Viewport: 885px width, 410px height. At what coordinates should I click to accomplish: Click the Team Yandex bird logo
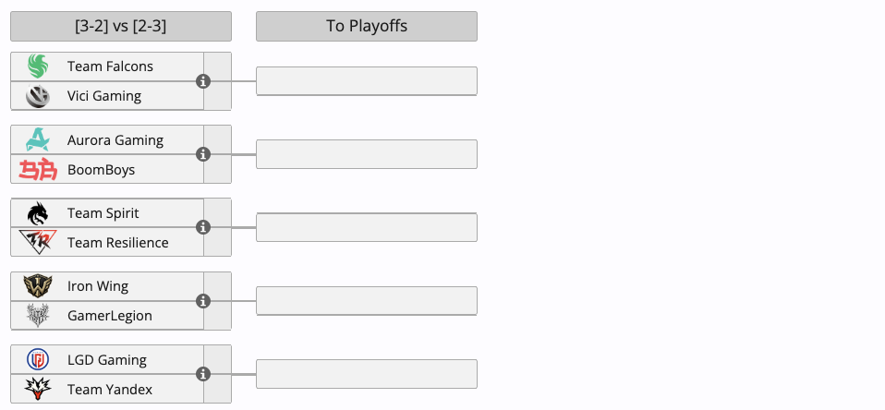[38, 389]
